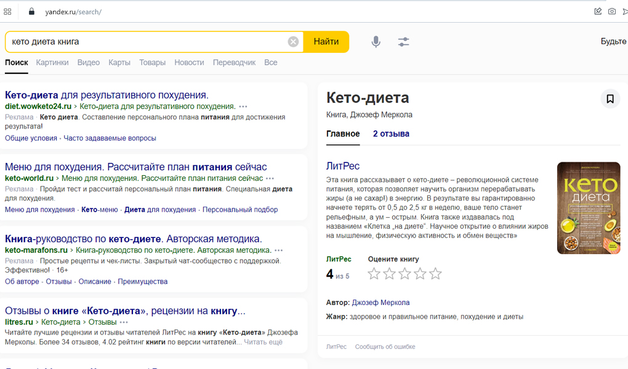Click the browser tab grid icon

coord(7,12)
